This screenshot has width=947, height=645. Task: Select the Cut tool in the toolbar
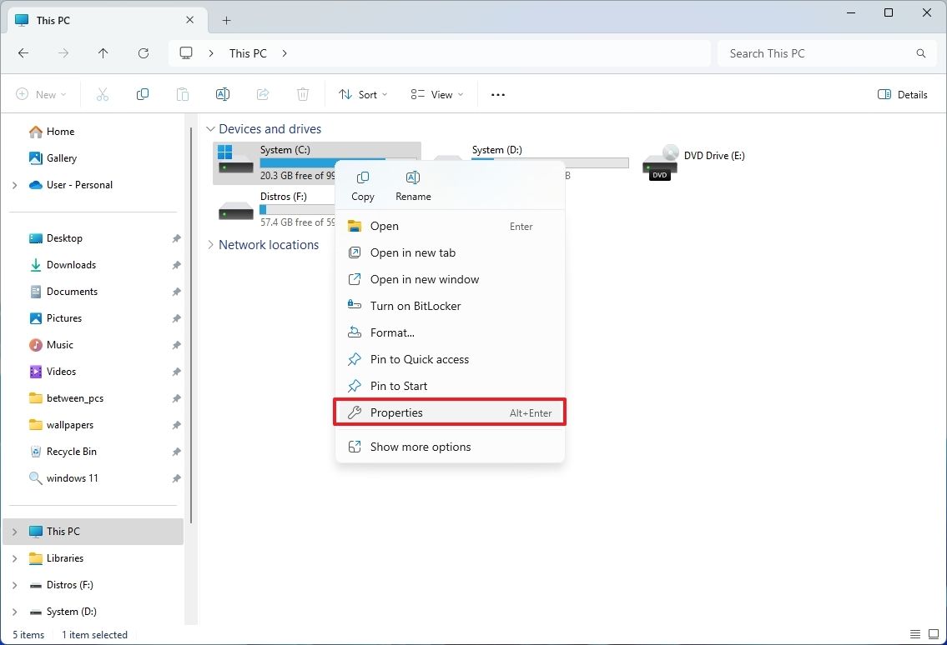[102, 94]
